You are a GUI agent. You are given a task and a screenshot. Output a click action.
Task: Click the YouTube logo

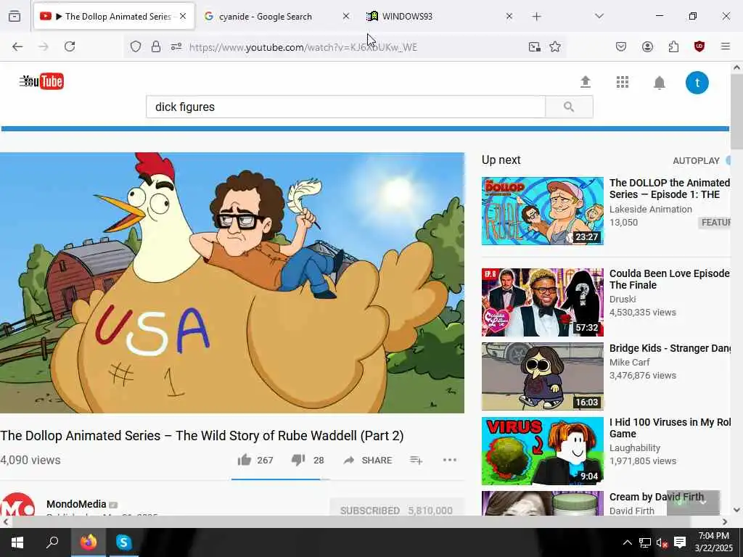[41, 81]
